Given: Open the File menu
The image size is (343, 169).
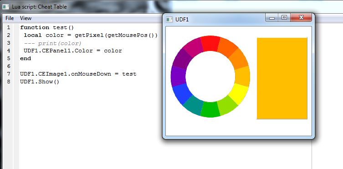Looking at the screenshot, I should 10,18.
